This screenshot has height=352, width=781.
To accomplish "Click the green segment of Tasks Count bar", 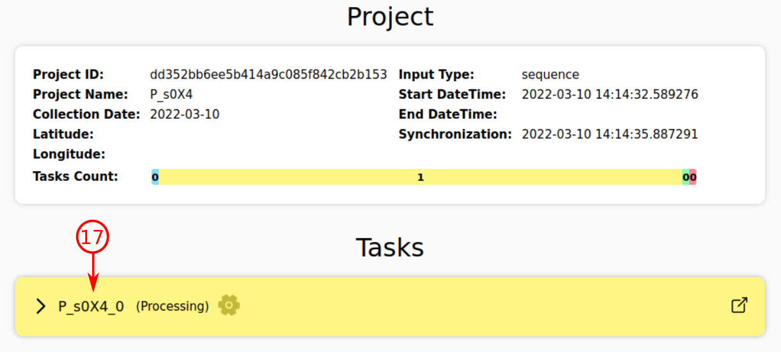I will (686, 177).
